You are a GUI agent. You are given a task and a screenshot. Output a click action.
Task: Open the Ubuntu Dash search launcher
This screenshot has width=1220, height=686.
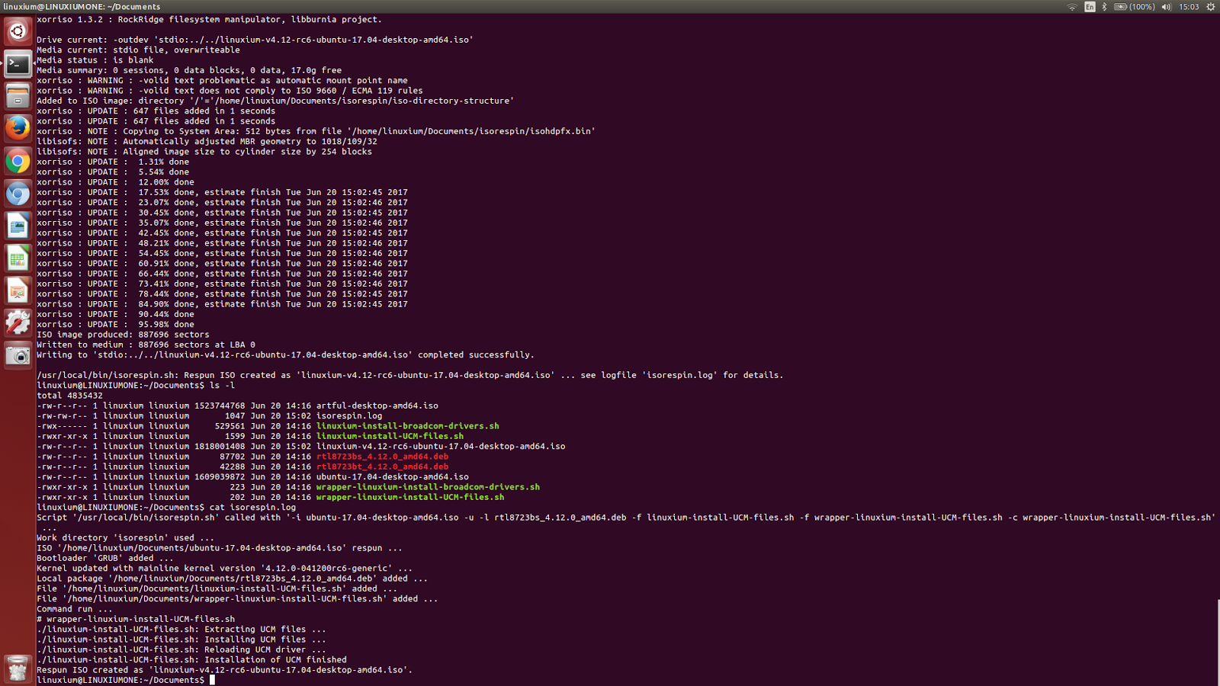pyautogui.click(x=18, y=31)
